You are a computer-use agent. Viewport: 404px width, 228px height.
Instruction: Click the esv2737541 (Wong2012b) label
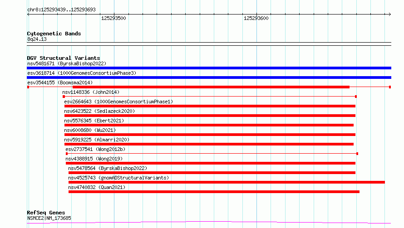tap(95, 149)
